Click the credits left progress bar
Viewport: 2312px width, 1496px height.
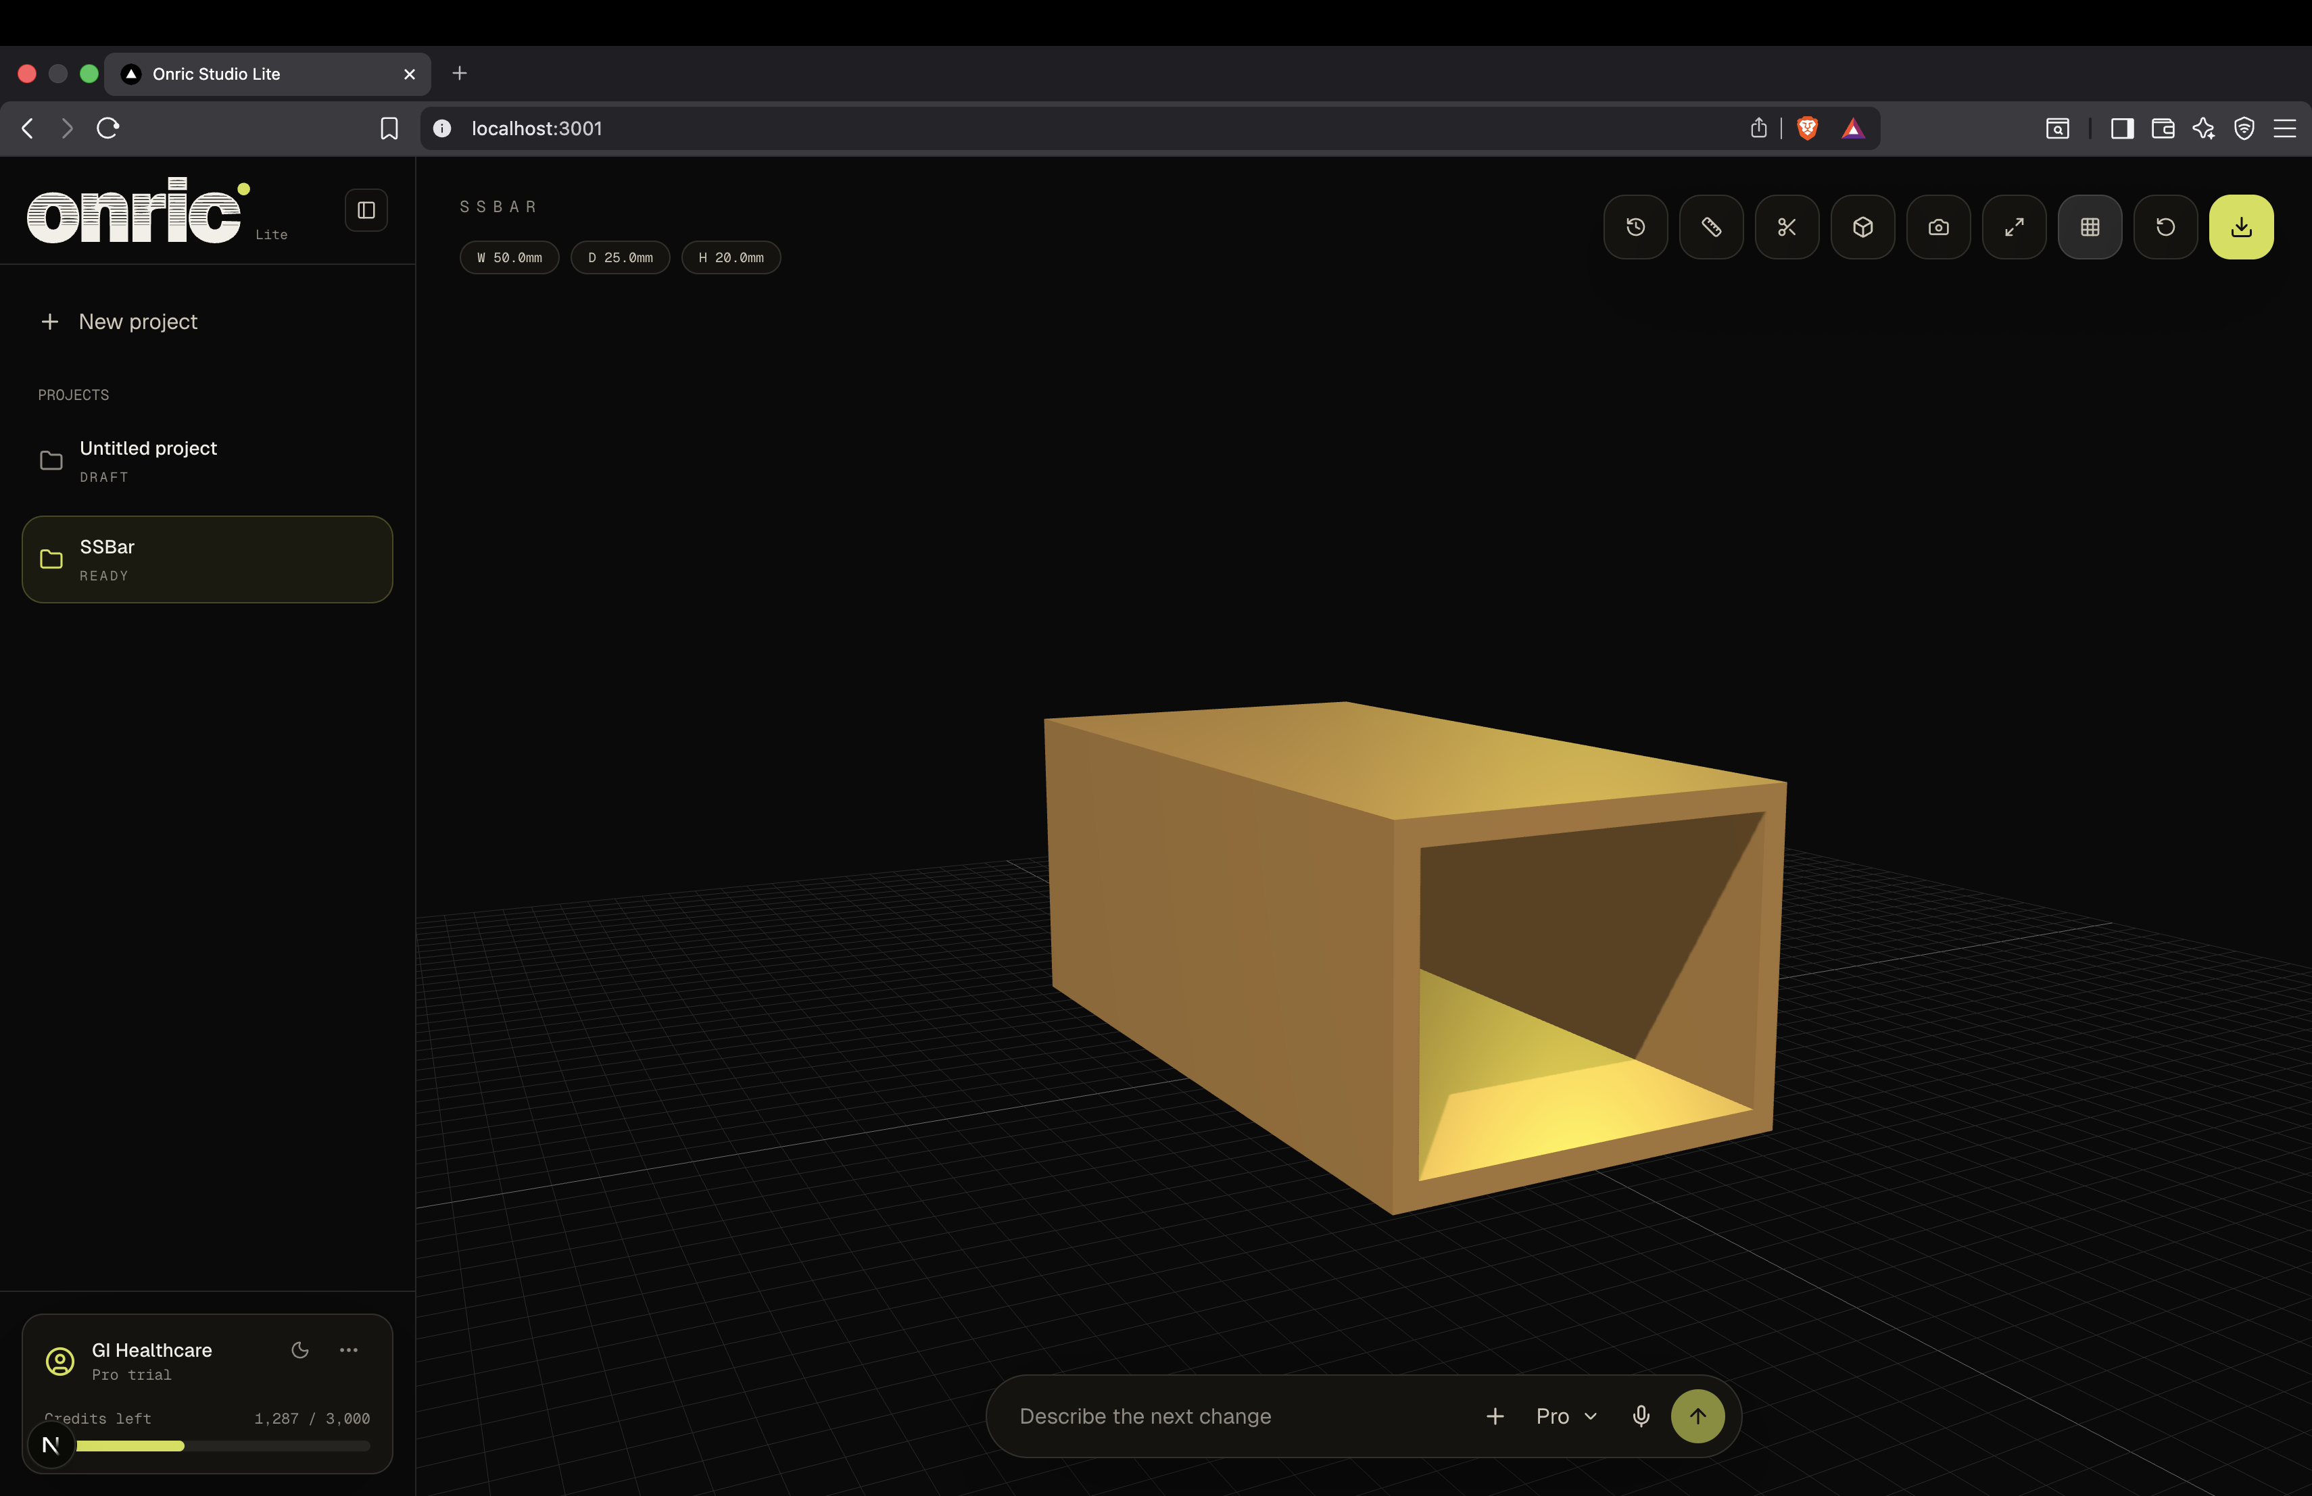coord(222,1445)
